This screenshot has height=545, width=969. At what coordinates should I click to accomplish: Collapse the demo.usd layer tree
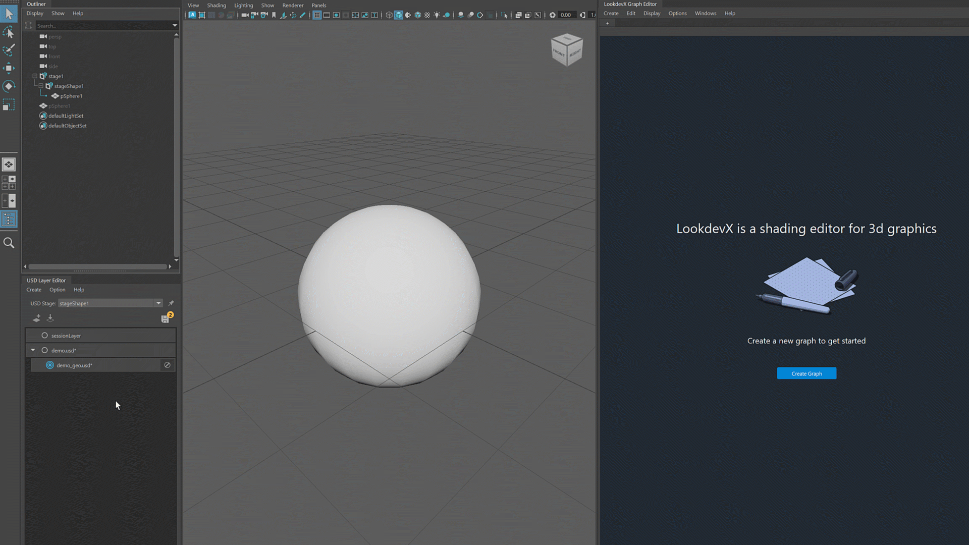pos(33,350)
